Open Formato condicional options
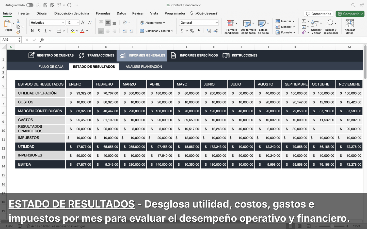Image resolution: width=367 pixels, height=229 pixels. pos(231,26)
